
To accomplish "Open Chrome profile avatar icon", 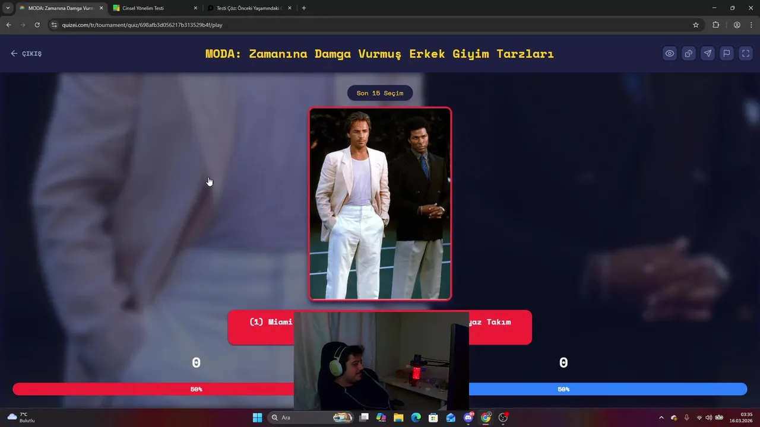I will (737, 25).
